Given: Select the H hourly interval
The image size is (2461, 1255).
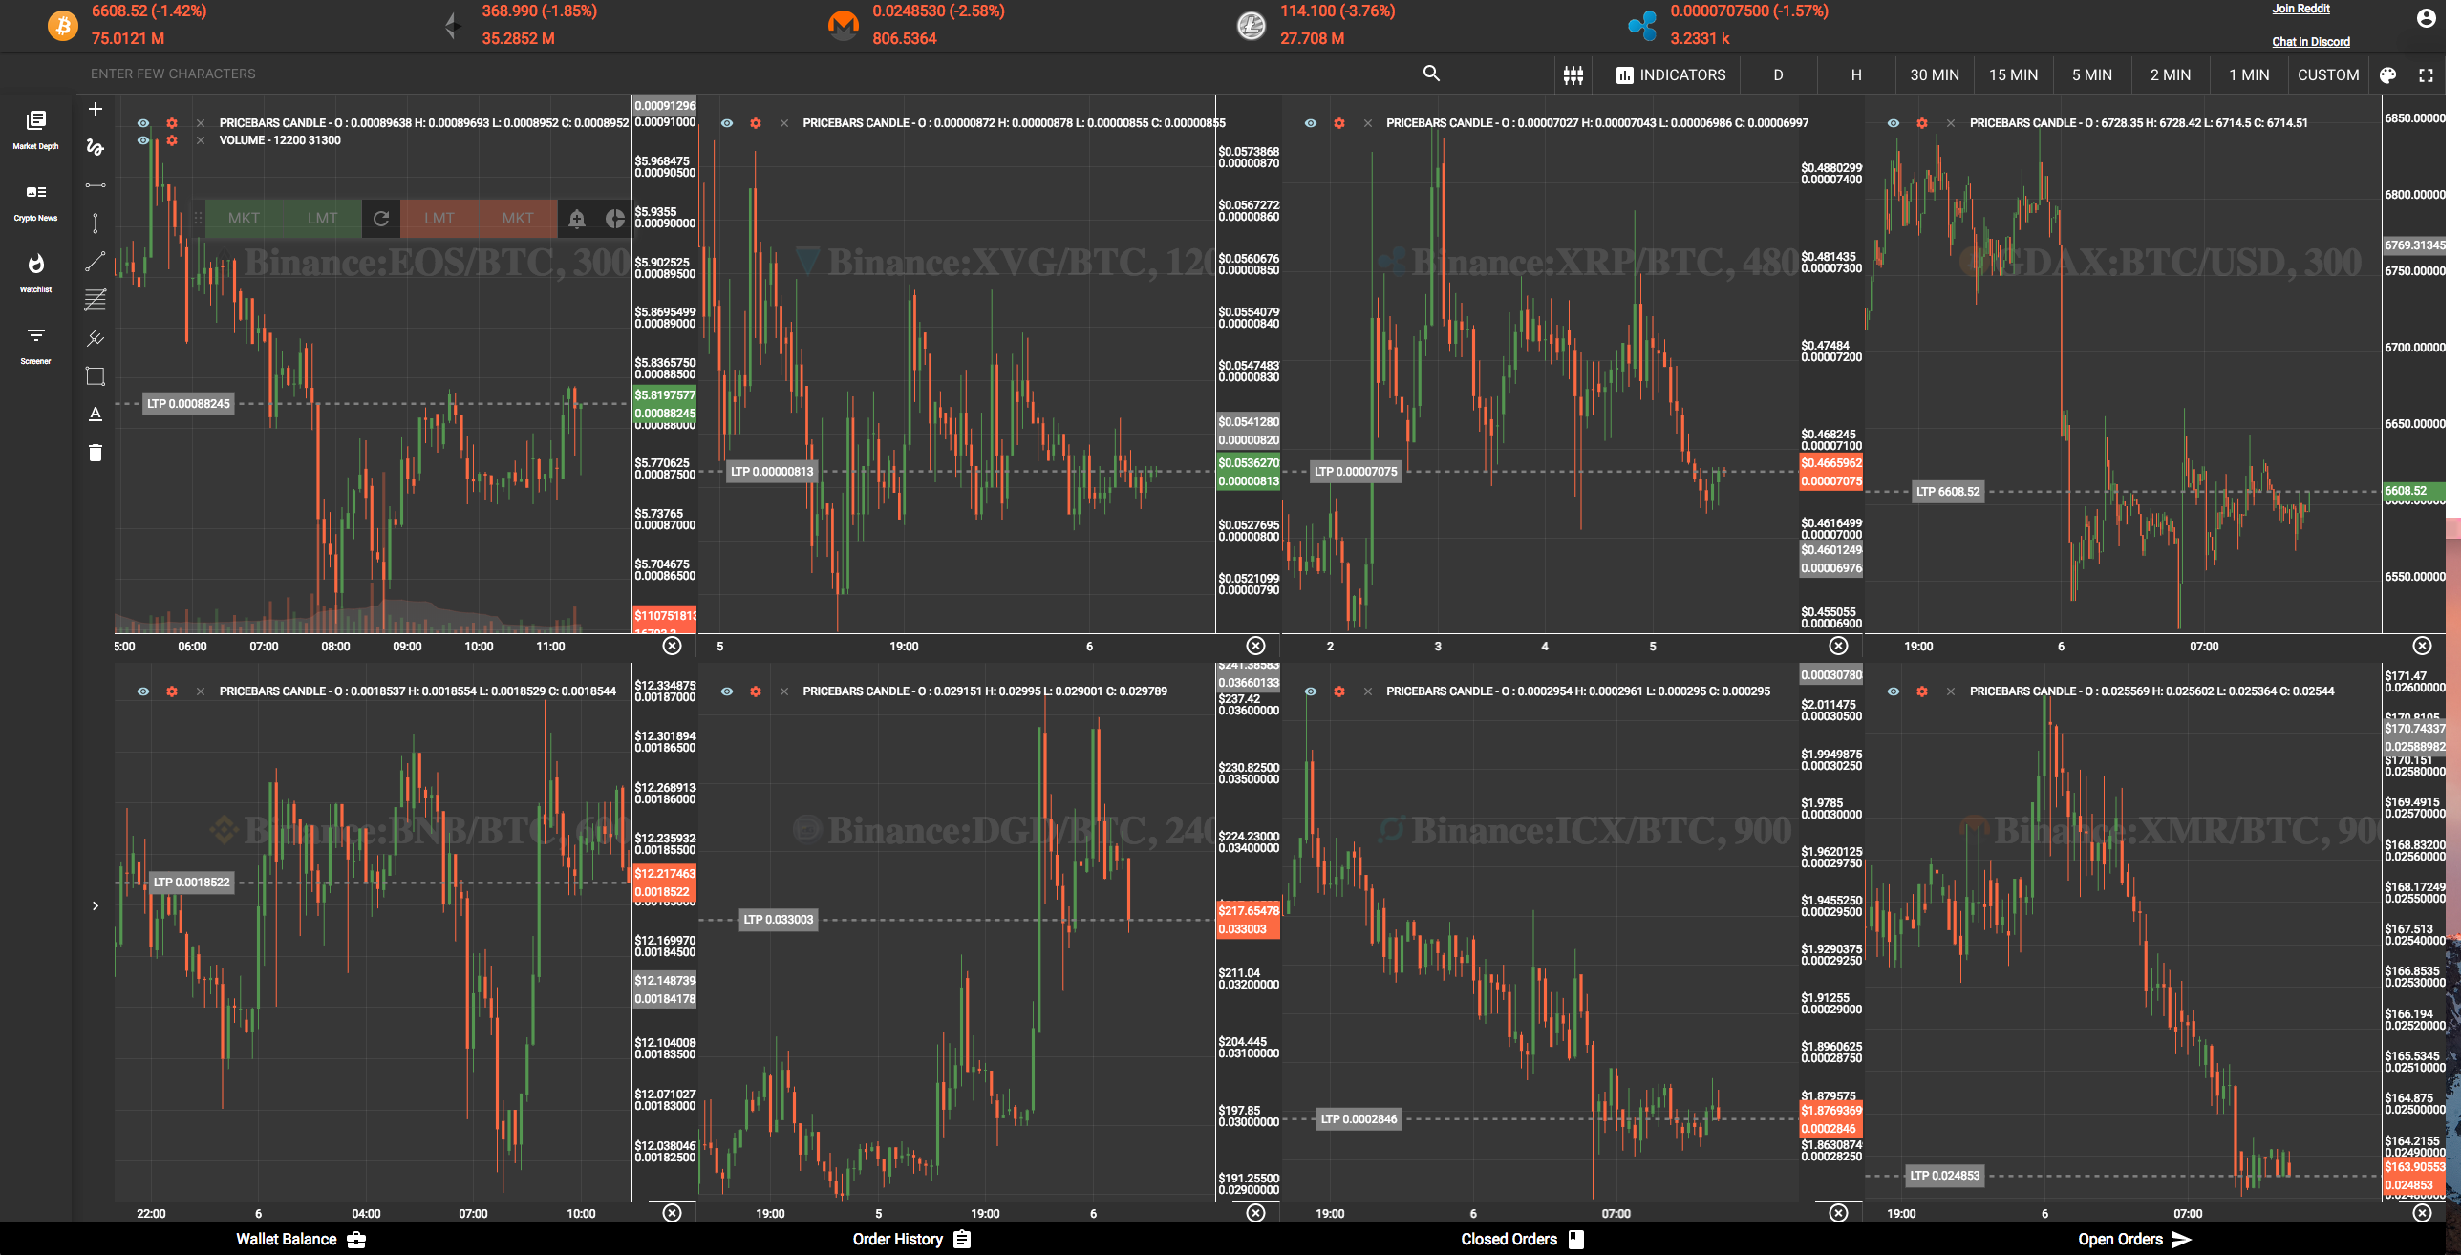Looking at the screenshot, I should (x=1856, y=74).
